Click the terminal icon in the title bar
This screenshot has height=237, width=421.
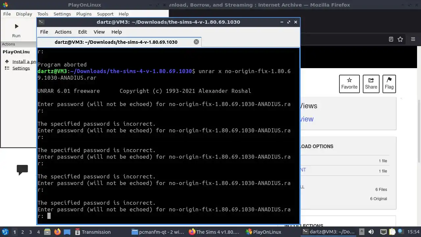pos(41,22)
